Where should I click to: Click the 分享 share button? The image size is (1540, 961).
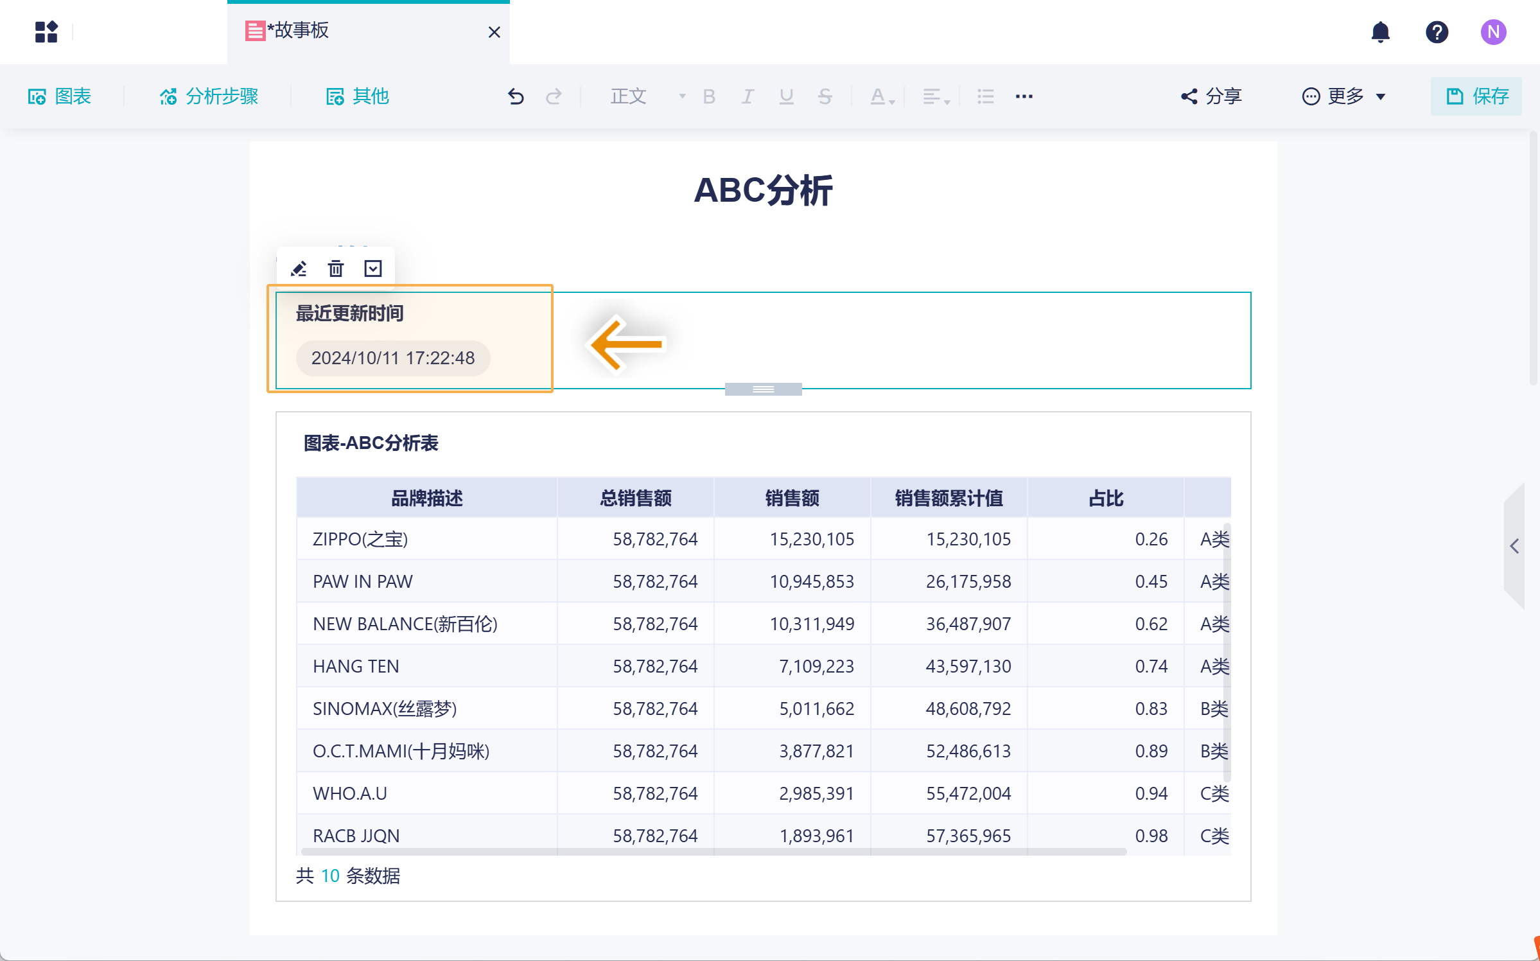tap(1212, 96)
